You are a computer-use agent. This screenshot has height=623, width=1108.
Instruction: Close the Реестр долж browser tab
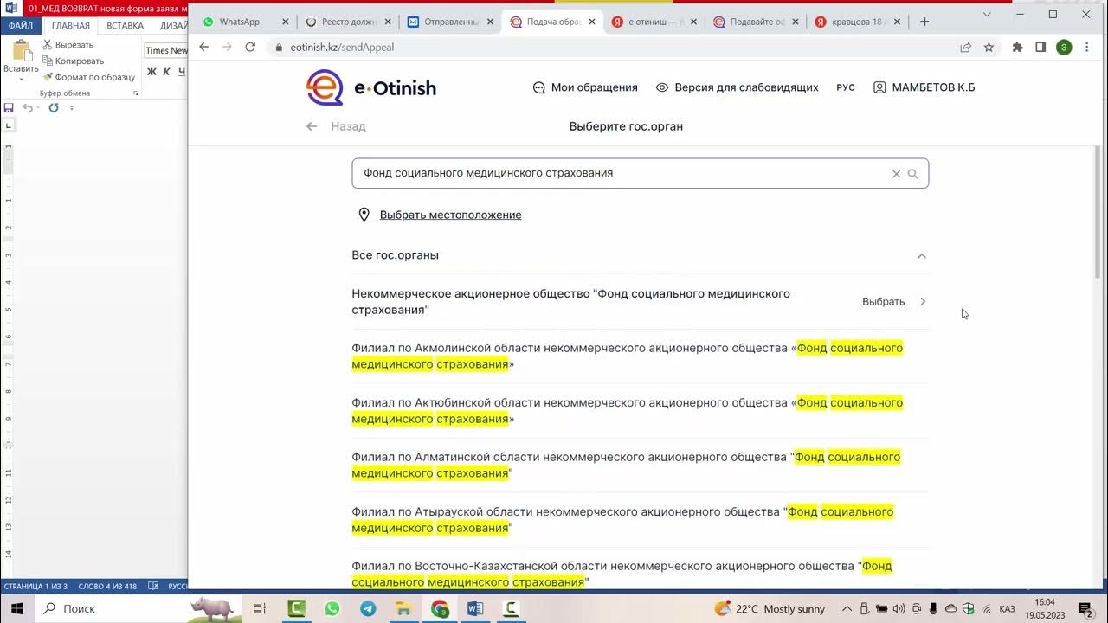(x=388, y=22)
